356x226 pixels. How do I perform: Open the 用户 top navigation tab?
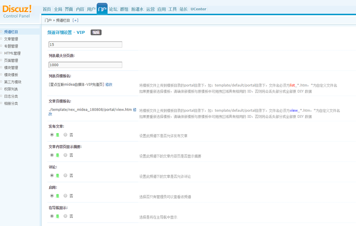pos(91,9)
